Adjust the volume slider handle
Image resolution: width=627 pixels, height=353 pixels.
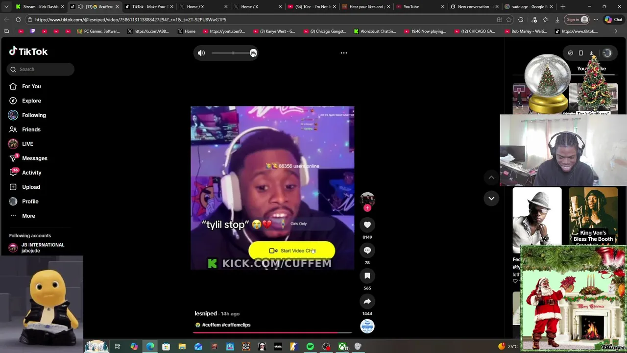click(253, 53)
